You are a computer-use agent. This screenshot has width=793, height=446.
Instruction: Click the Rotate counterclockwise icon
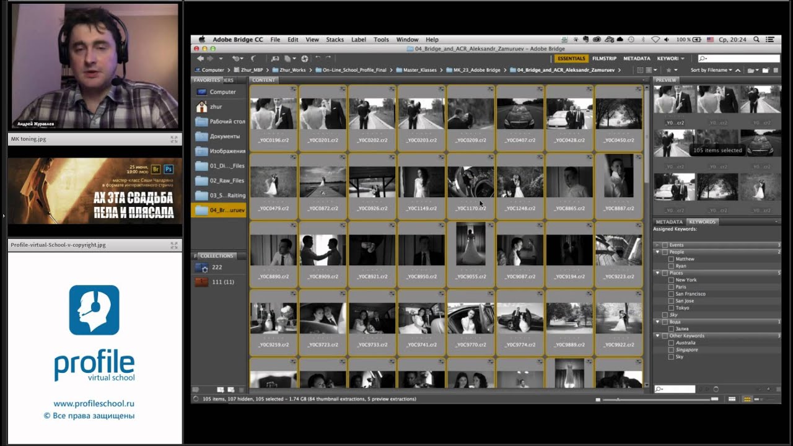[x=318, y=58]
